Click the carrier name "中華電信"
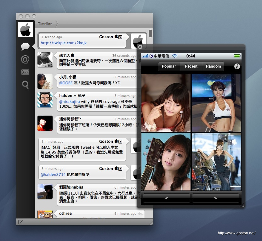Viewport: 262px width, 241px height. point(162,56)
